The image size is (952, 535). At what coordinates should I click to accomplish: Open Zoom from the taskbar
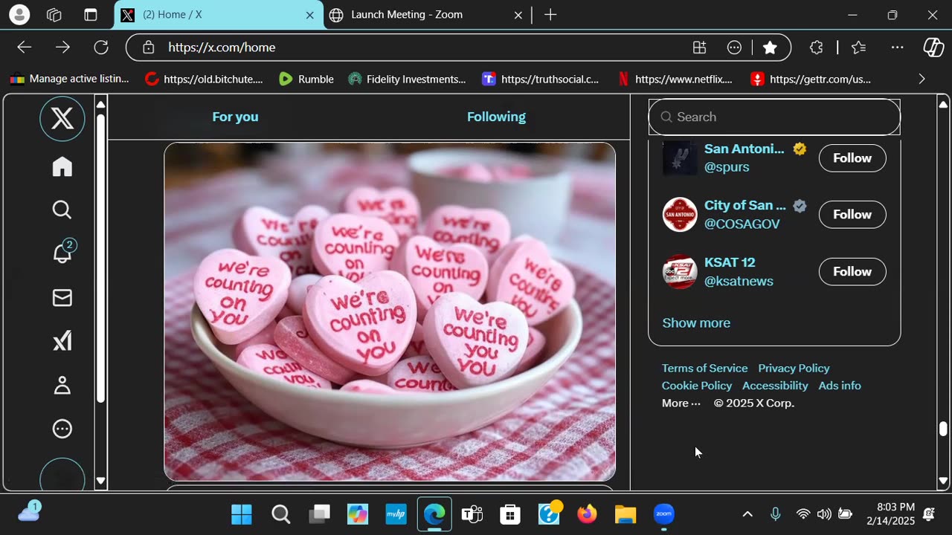664,514
